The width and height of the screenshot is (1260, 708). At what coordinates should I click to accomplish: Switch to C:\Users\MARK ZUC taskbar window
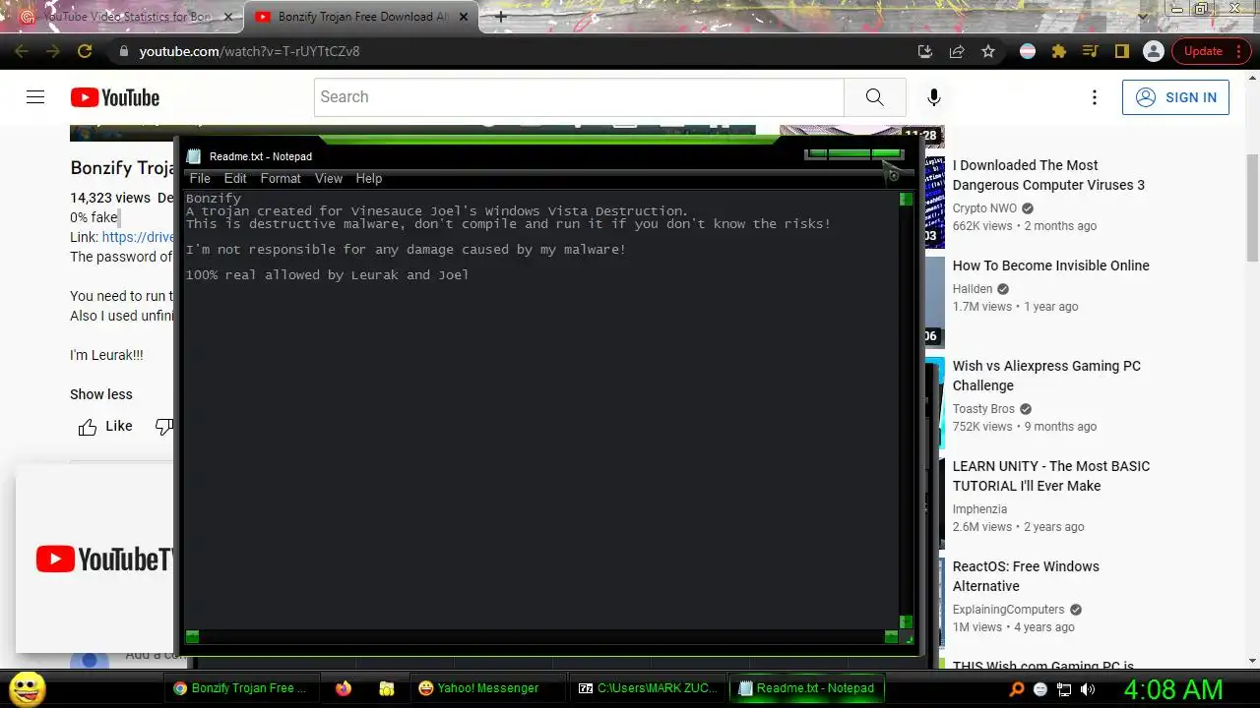[649, 688]
